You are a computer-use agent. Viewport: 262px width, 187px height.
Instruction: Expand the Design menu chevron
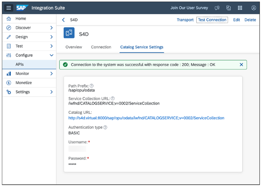(x=51, y=37)
